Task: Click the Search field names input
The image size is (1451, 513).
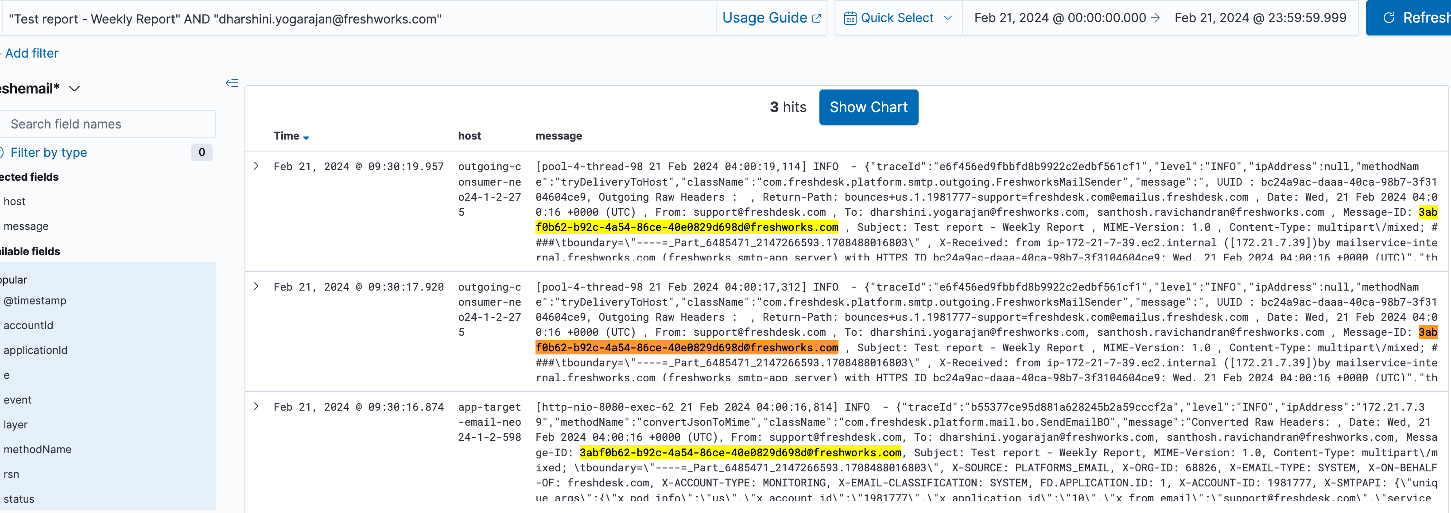Action: pos(107,124)
